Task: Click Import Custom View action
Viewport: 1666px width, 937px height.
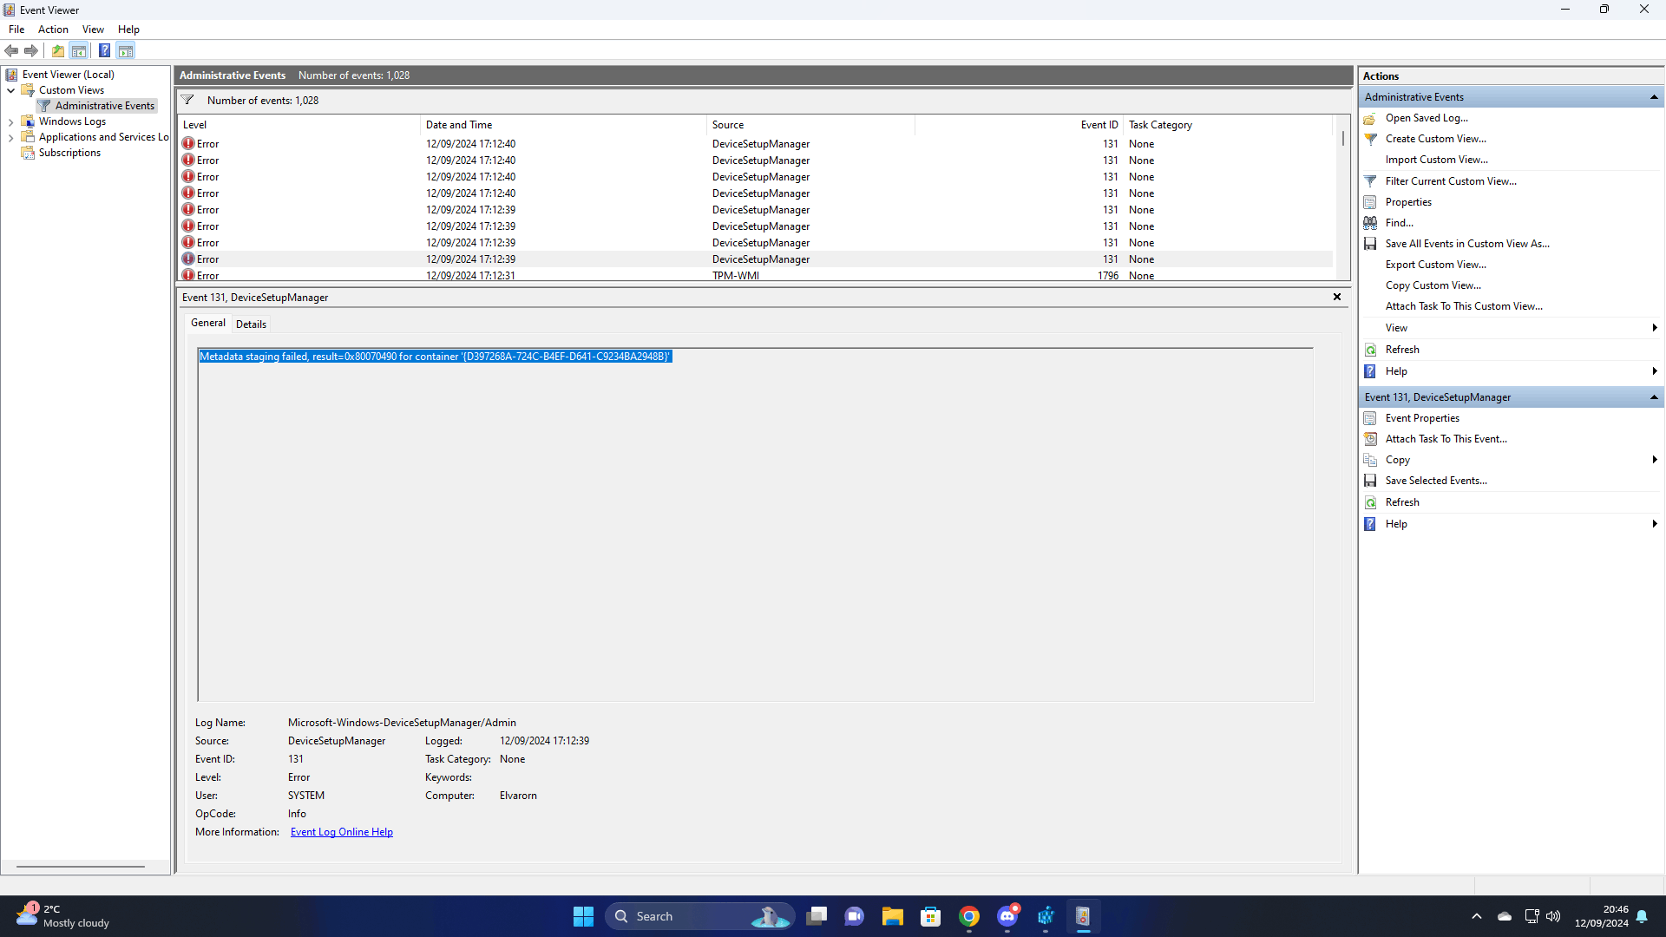Action: click(1436, 160)
